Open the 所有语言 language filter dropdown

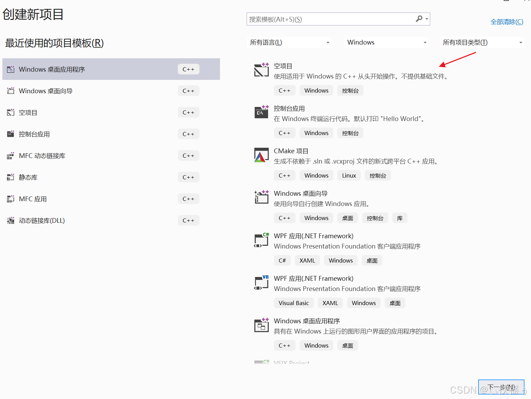coord(290,43)
